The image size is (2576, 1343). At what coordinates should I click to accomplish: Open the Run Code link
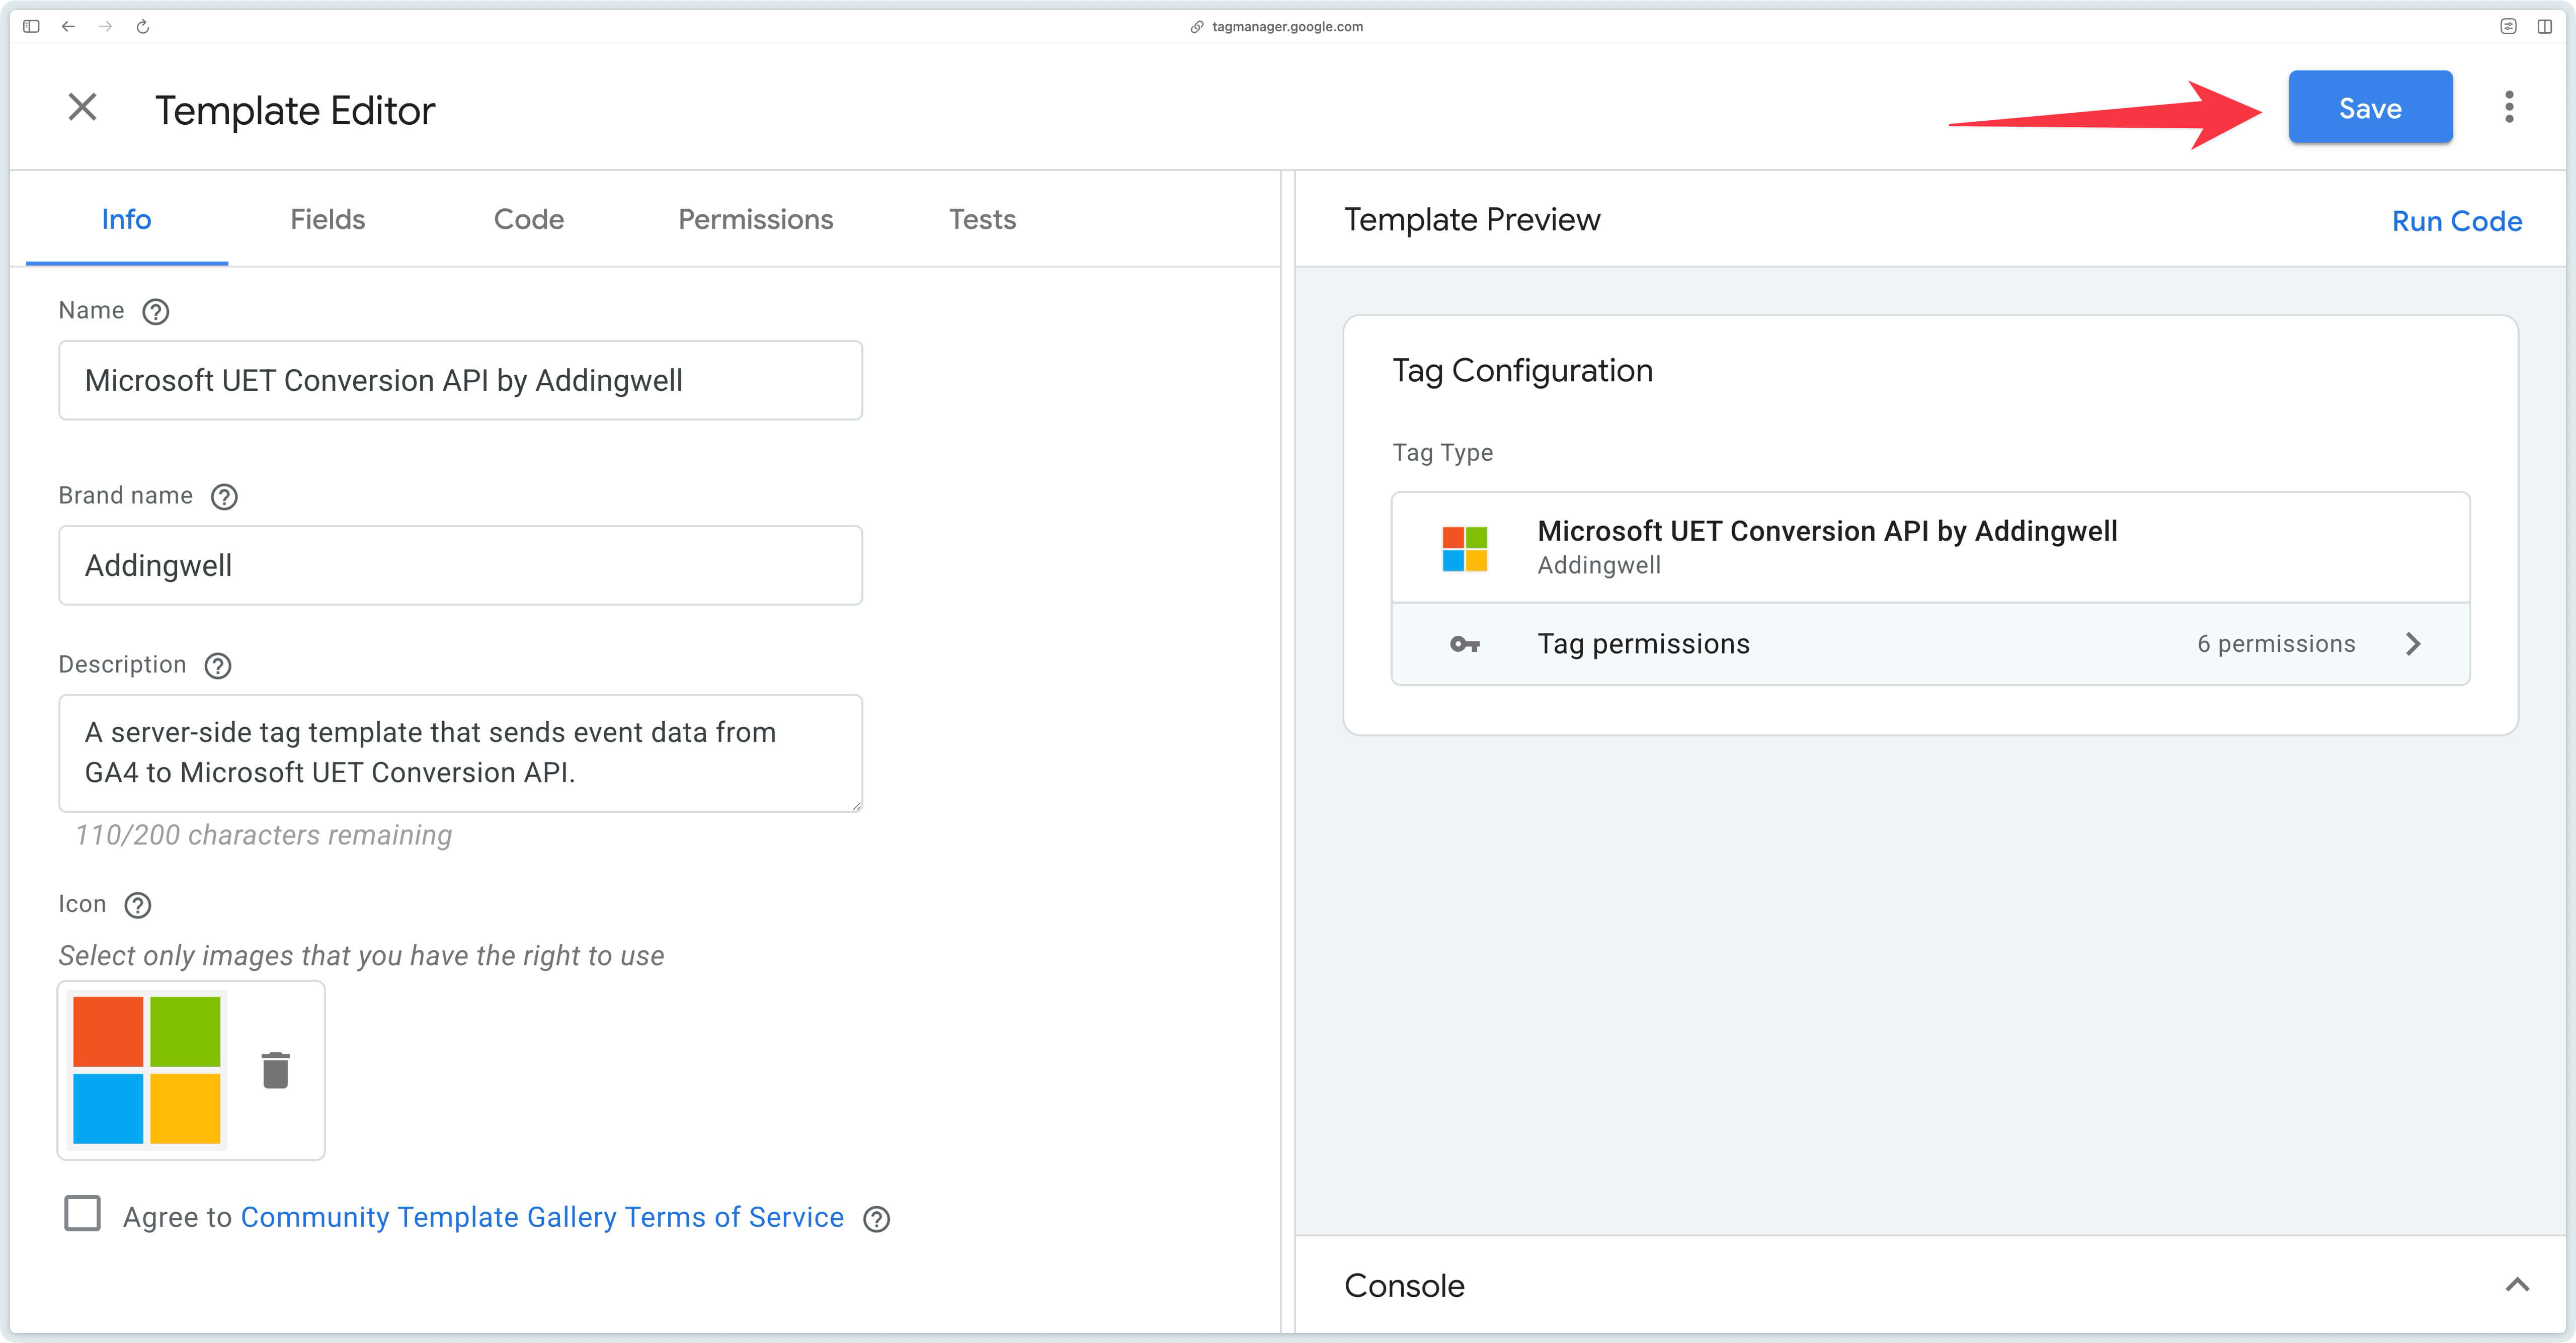pos(2456,221)
